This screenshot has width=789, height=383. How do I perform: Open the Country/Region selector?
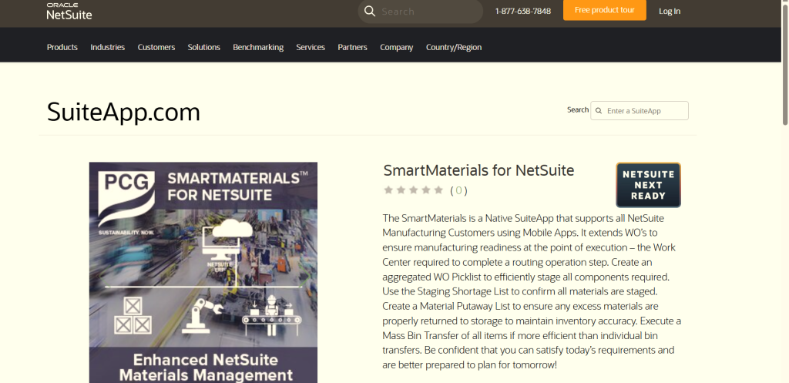pos(454,47)
